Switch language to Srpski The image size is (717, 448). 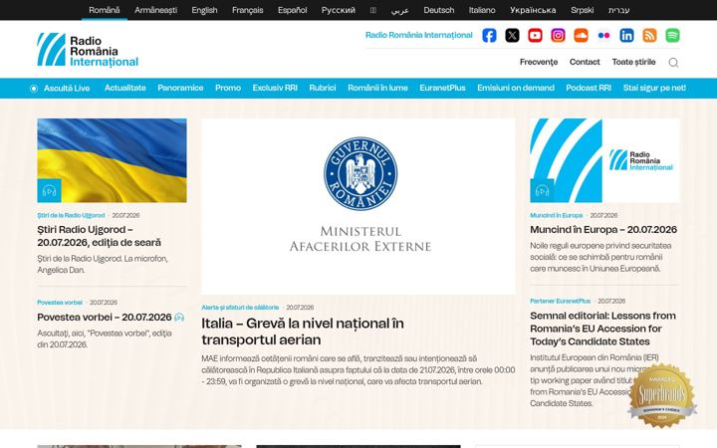point(583,10)
